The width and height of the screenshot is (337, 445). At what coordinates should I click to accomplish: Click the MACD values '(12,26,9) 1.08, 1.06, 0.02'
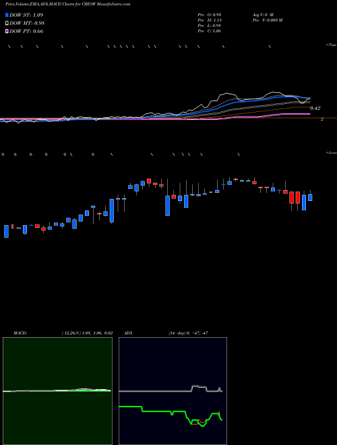pyautogui.click(x=87, y=333)
